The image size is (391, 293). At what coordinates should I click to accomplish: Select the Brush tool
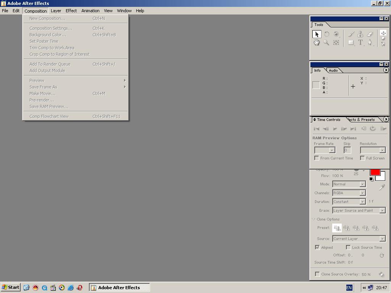pyautogui.click(x=351, y=34)
